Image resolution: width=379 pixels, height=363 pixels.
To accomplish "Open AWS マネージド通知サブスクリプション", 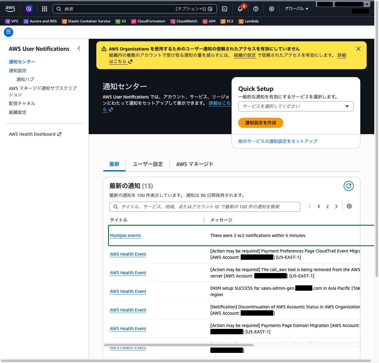I will [x=43, y=91].
